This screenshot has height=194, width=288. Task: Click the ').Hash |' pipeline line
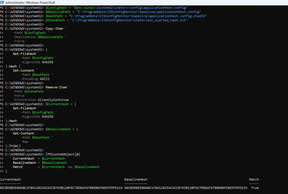pyautogui.click(x=13, y=66)
